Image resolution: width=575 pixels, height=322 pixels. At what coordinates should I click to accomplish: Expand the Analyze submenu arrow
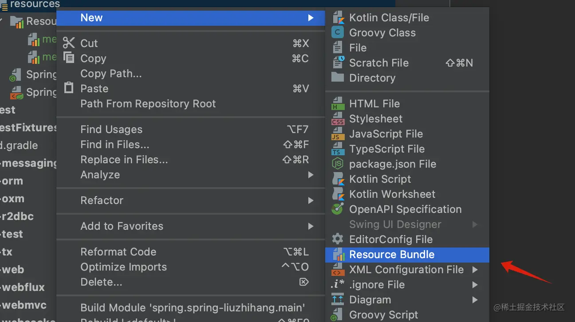tap(311, 175)
